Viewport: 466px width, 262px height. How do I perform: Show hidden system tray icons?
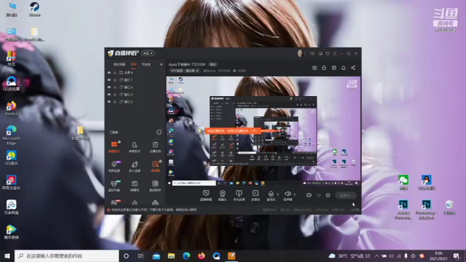click(x=376, y=256)
